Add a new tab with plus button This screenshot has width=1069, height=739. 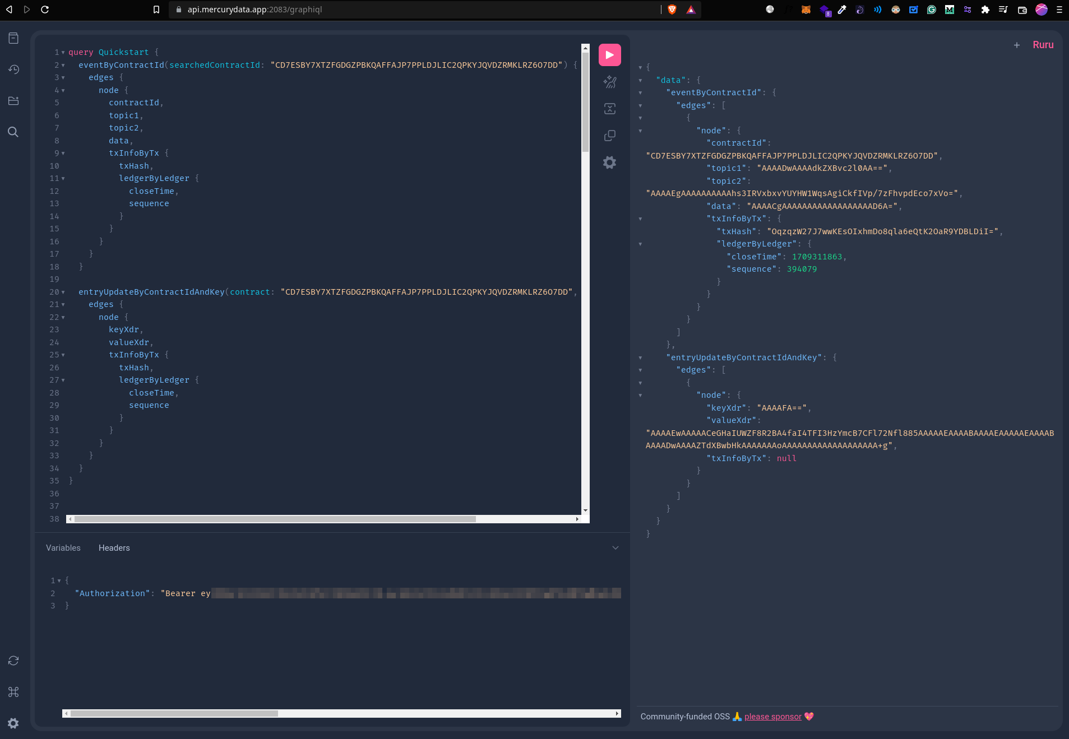click(1016, 45)
